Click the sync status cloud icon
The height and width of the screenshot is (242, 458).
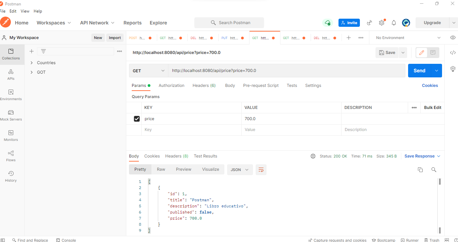pyautogui.click(x=327, y=23)
